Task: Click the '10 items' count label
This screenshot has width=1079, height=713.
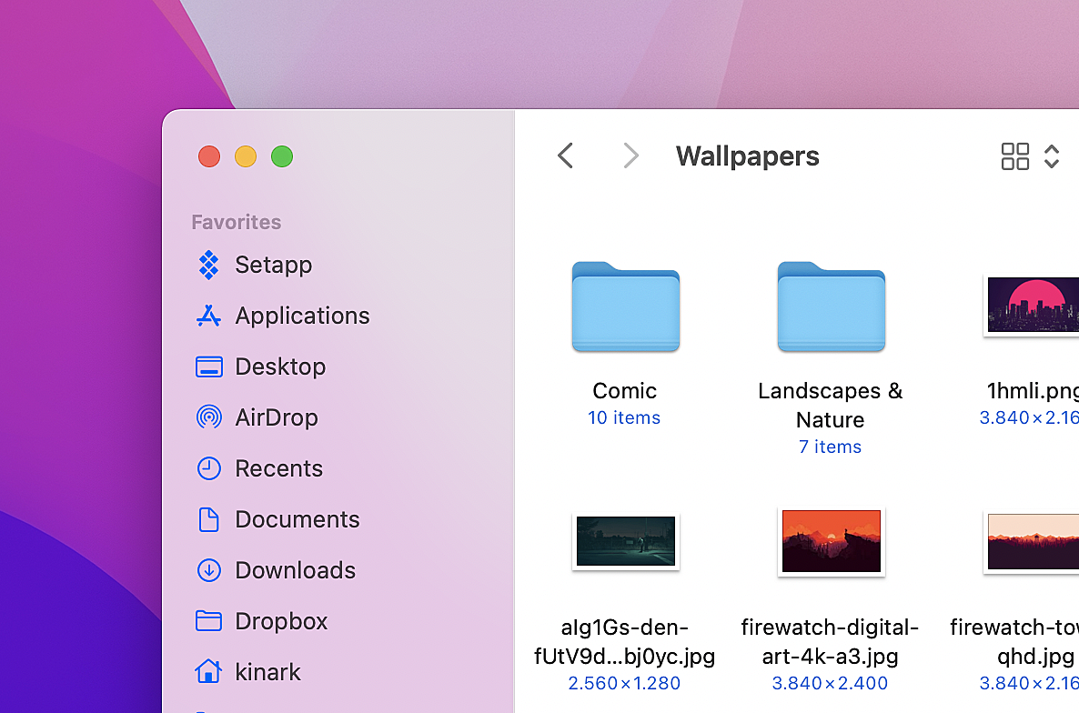Action: [x=624, y=418]
